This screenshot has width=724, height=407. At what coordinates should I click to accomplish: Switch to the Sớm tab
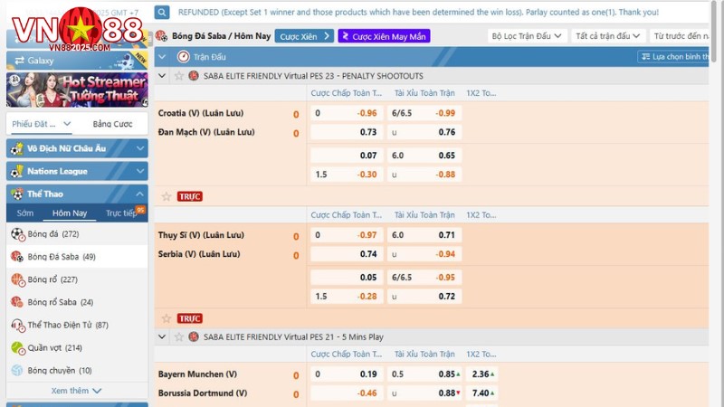point(25,213)
